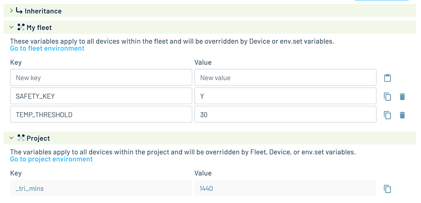The width and height of the screenshot is (421, 203).
Task: Expand the Inheritance section
Action: coord(11,11)
